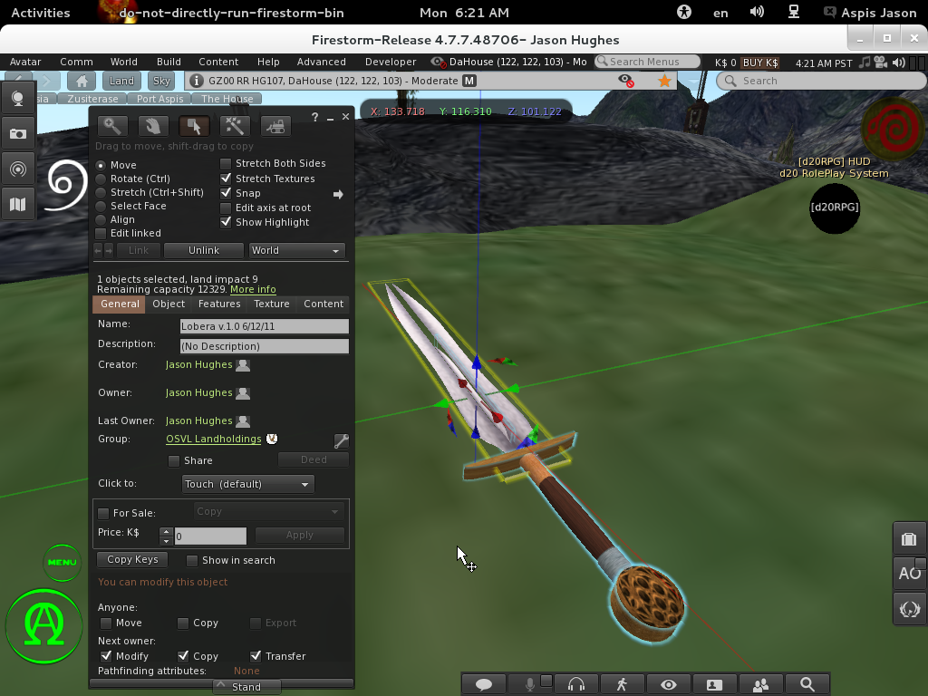The height and width of the screenshot is (696, 928).
Task: Open parcel info icon in location bar
Action: pyautogui.click(x=197, y=81)
